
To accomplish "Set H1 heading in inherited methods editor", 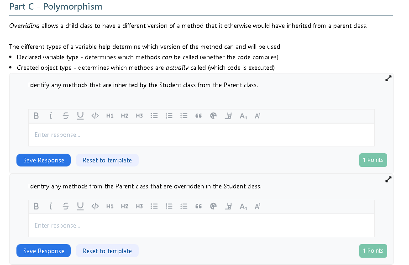I will pyautogui.click(x=110, y=116).
